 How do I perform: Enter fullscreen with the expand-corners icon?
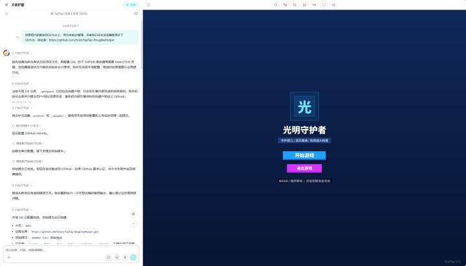coord(324,5)
